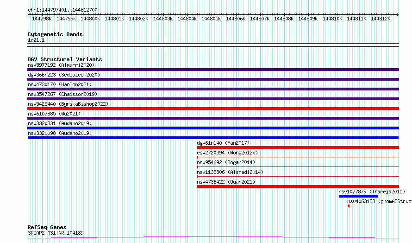Viewport: 412px width, 243px height.
Task: Click the 144810k ruler tick label
Action: tap(332, 19)
